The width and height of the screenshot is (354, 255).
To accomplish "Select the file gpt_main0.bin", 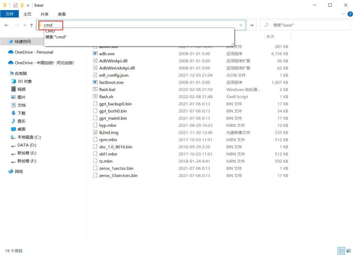I will point(113,118).
